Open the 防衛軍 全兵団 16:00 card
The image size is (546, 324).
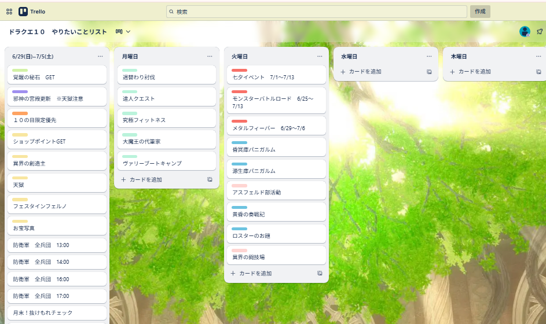point(57,279)
